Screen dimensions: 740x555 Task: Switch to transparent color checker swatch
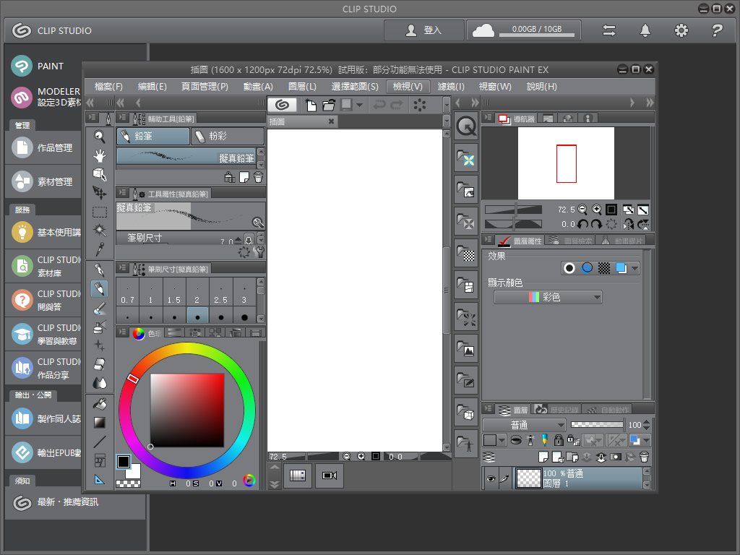click(128, 483)
